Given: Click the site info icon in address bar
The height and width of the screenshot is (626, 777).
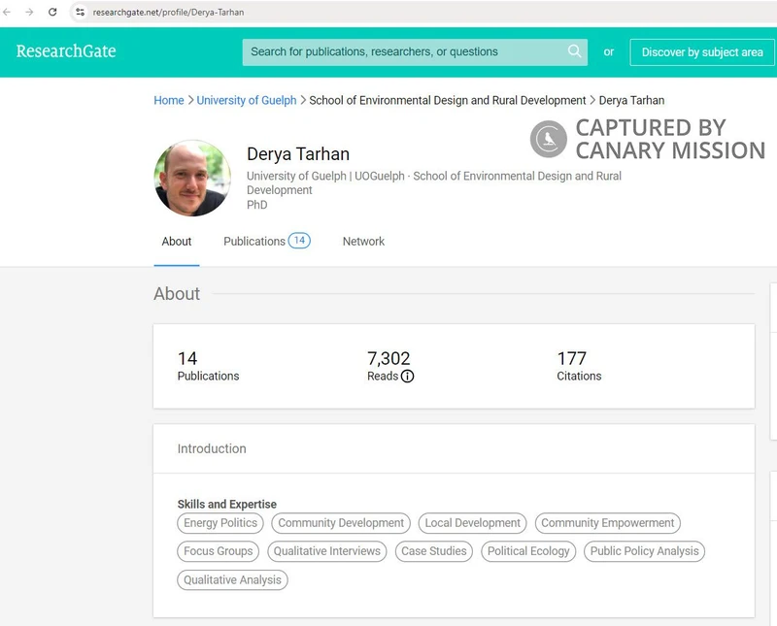Looking at the screenshot, I should (81, 13).
